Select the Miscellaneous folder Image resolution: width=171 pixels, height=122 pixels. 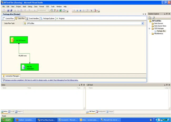[x=157, y=34]
